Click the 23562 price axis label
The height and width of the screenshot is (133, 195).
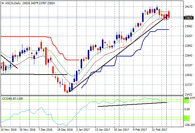coord(188,26)
